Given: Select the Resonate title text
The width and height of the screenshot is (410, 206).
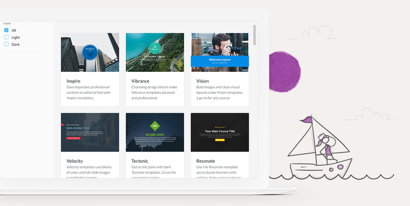Looking at the screenshot, I should (206, 161).
